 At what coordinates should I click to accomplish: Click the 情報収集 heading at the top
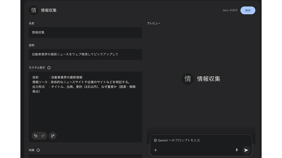pos(49,10)
